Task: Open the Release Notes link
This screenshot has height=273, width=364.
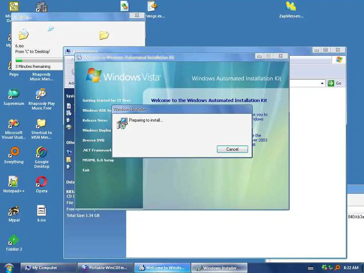Action: coord(95,120)
